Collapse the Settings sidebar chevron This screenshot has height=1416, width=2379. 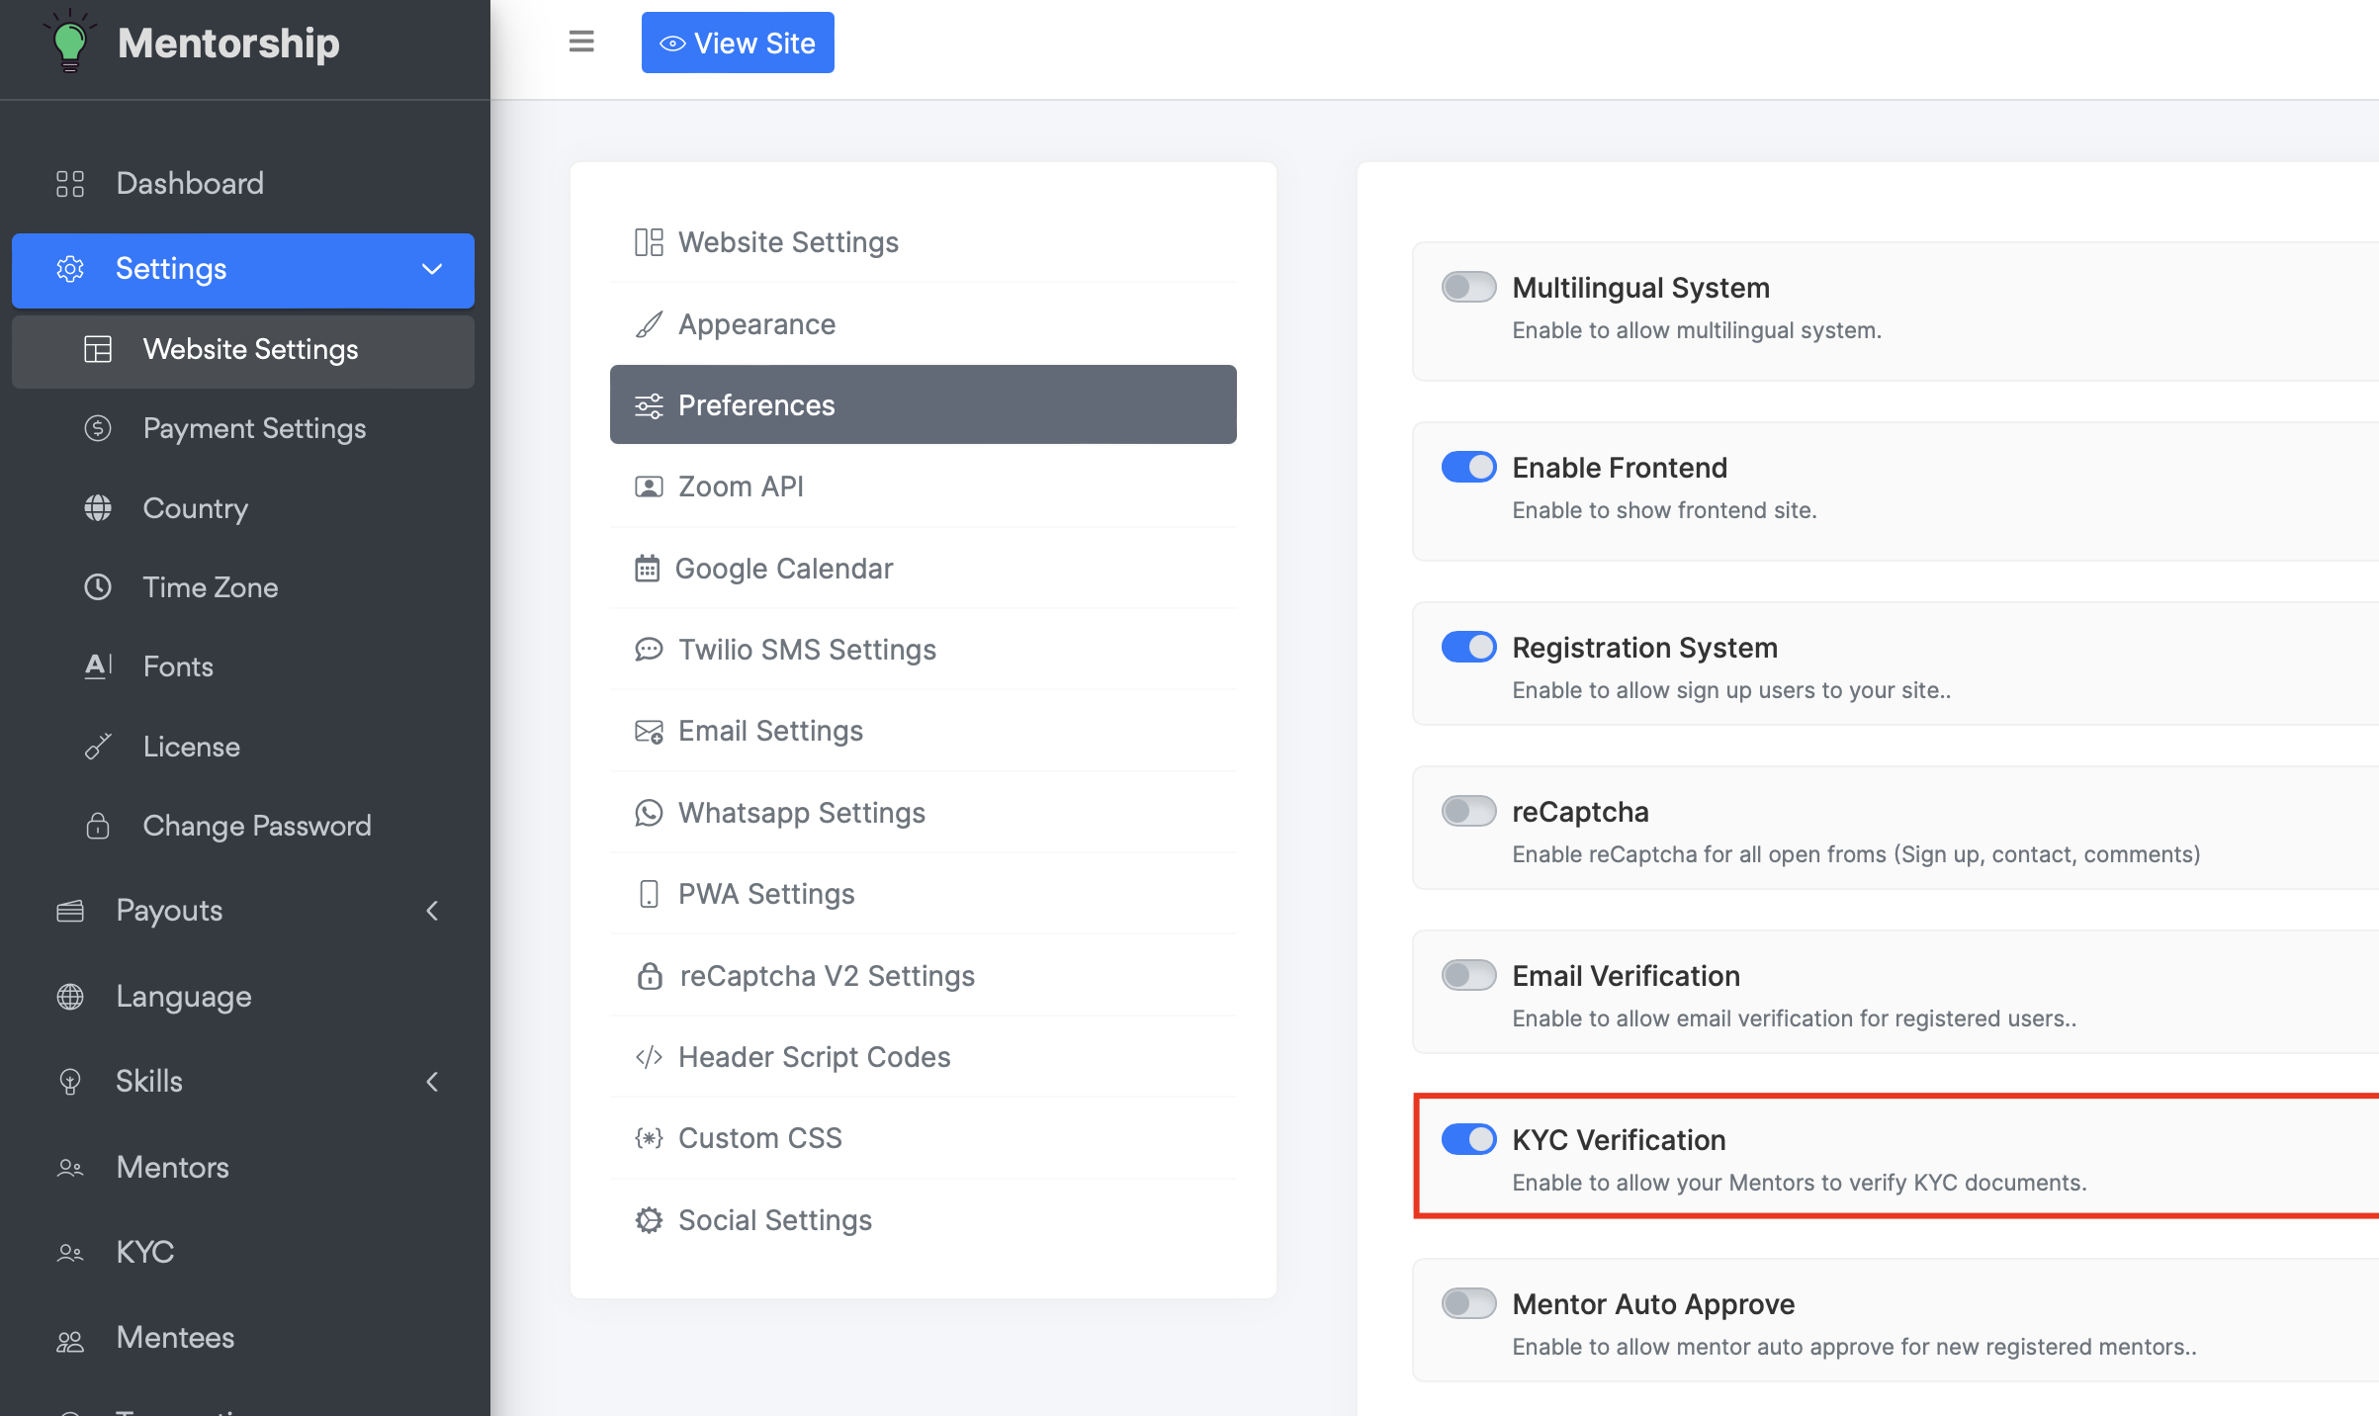coord(432,269)
